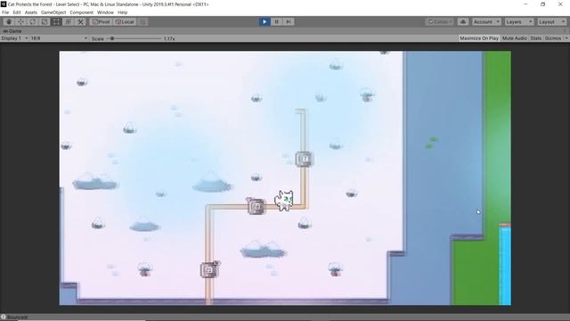
Task: Click the Unity logo in title bar
Action: [4, 4]
